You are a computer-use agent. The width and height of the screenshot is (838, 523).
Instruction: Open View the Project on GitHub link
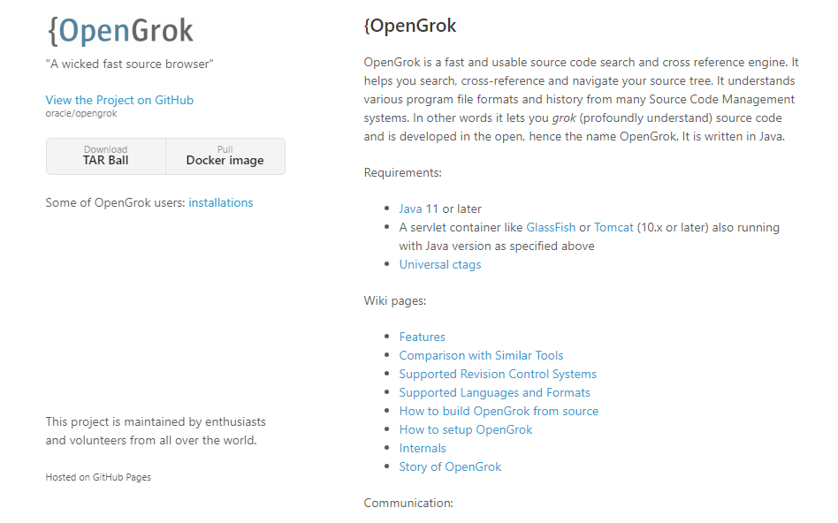119,100
